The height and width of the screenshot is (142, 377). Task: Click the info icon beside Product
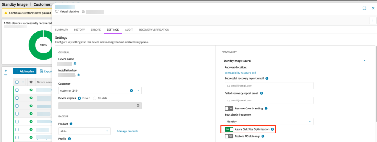click(71, 124)
